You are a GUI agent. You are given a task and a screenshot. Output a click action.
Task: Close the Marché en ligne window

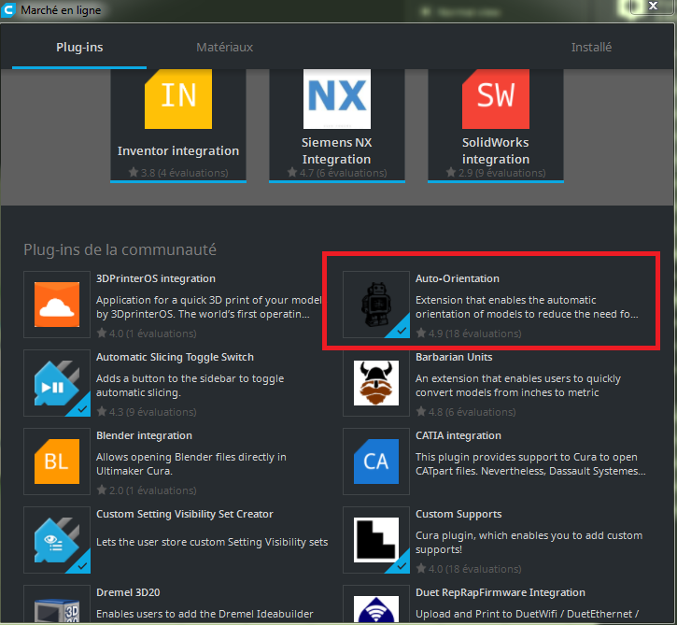pyautogui.click(x=654, y=6)
